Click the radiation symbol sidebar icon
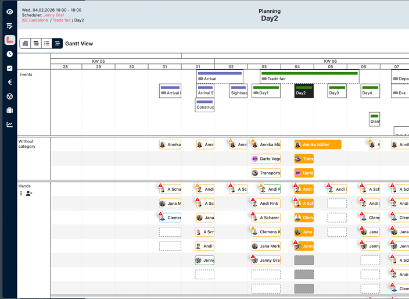Viewport: 409px width, 299px height. [9, 96]
